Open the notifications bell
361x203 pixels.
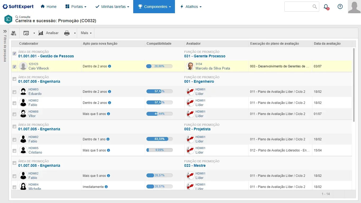[x=326, y=7]
